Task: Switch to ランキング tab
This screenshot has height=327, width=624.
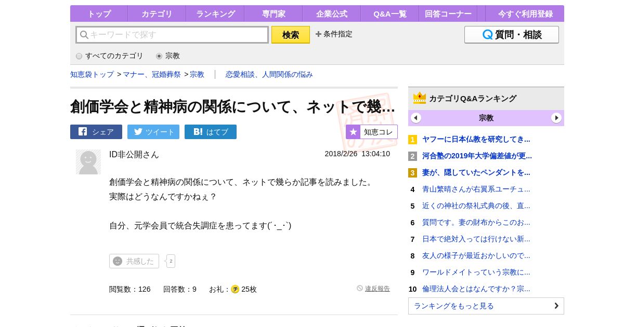Action: [x=215, y=14]
